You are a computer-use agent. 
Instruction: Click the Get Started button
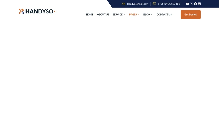click(191, 14)
